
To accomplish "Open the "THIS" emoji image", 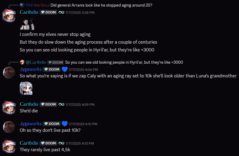I will [27, 24].
